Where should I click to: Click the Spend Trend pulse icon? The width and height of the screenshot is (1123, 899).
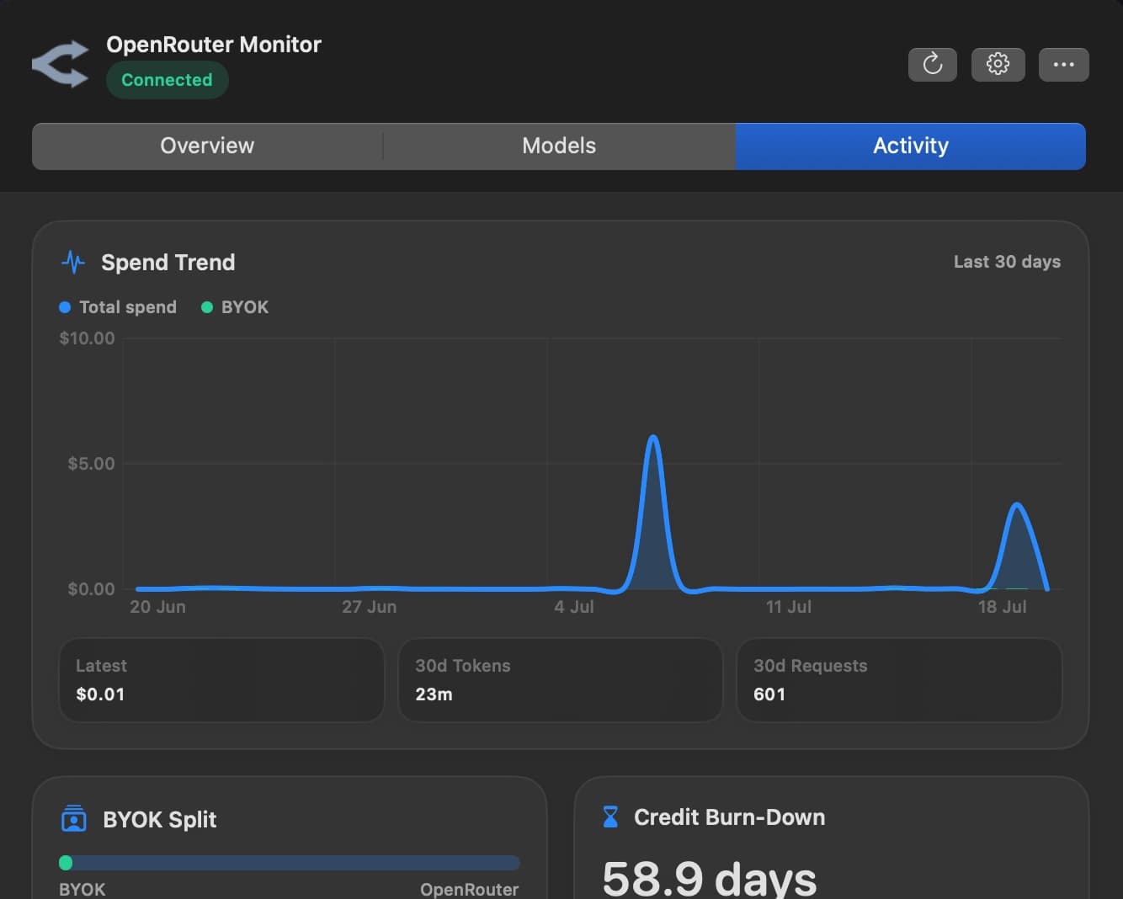point(73,262)
